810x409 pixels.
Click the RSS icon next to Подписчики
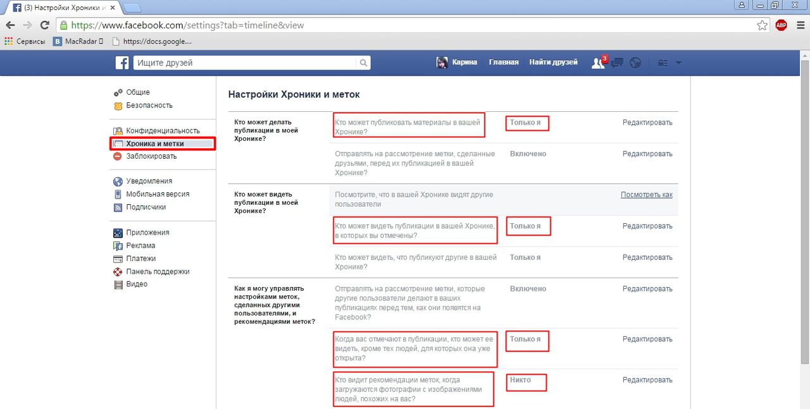click(118, 207)
